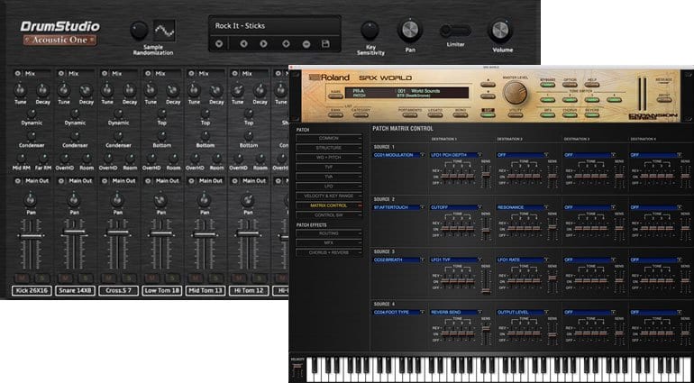The image size is (694, 383).
Task: Go to next preset in DrumStudio
Action: pyautogui.click(x=264, y=44)
